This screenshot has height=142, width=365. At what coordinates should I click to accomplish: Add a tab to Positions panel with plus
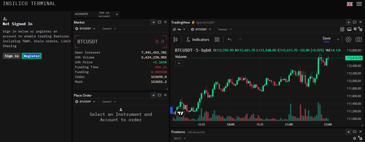(348, 132)
